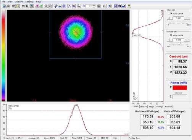192x140 pixels.
Task: Click the printer toolbar icon
Action: point(8,6)
